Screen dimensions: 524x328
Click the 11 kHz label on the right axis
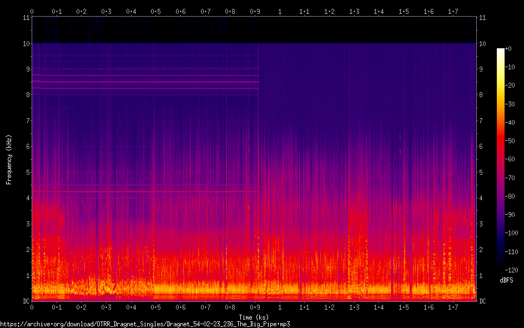(482, 18)
